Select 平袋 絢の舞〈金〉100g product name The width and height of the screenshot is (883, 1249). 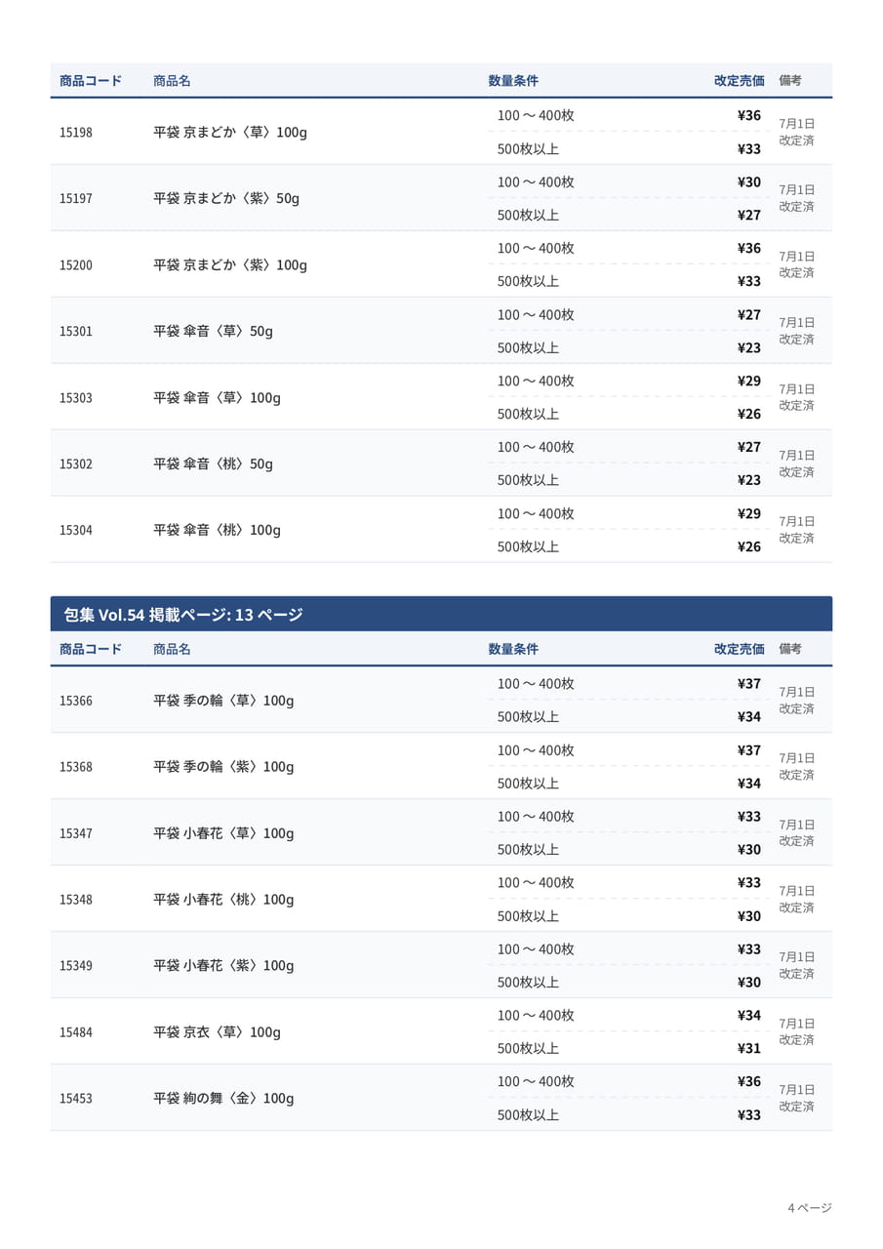tap(223, 1099)
